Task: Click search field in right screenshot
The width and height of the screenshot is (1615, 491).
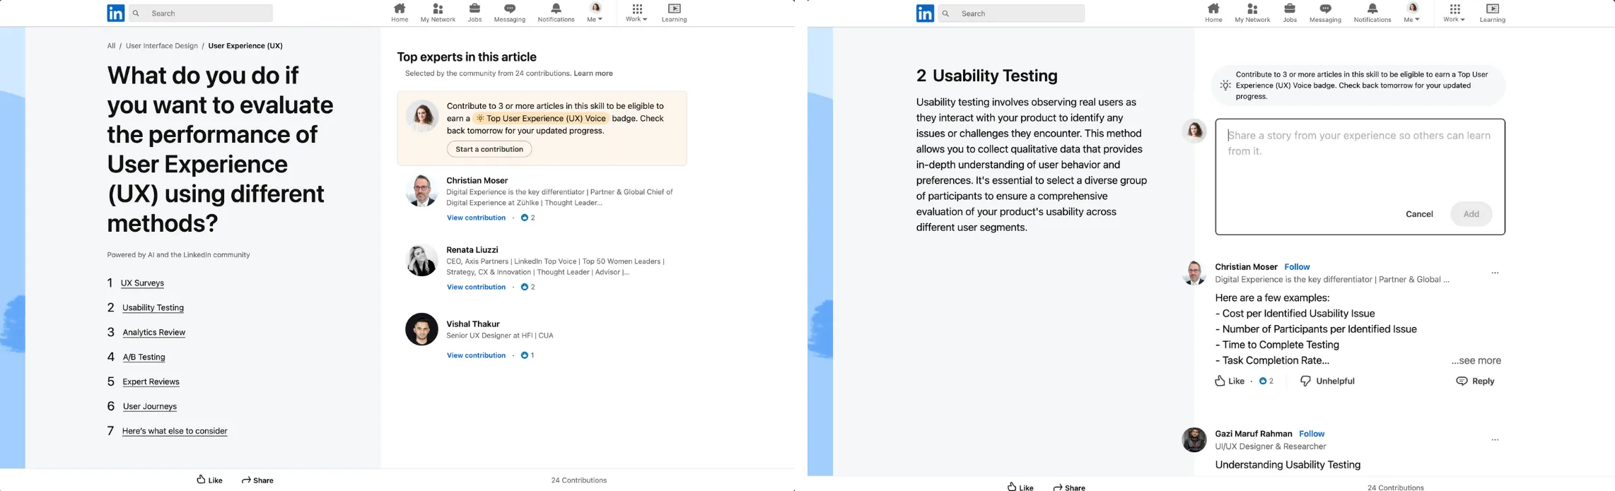Action: click(1011, 13)
